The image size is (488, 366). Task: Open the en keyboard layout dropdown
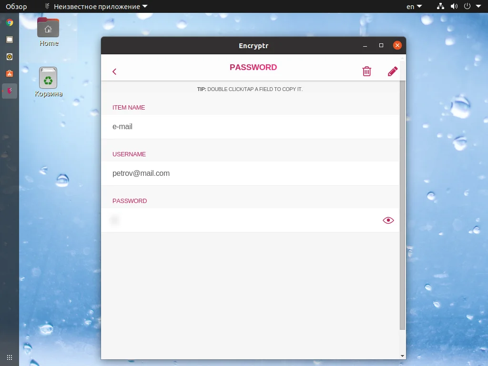(414, 7)
